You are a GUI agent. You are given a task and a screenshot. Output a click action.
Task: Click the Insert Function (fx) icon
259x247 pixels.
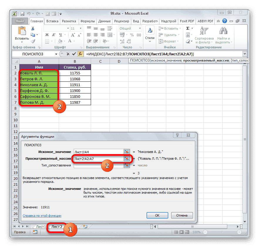coord(80,54)
